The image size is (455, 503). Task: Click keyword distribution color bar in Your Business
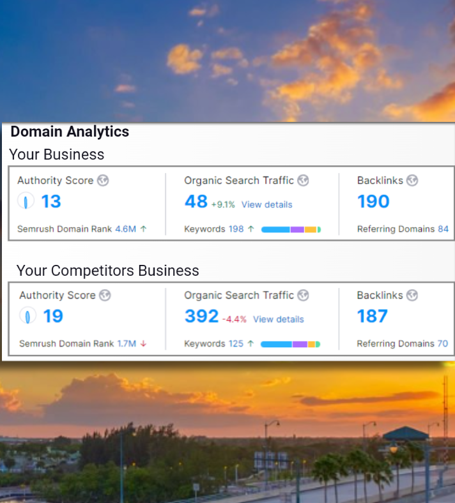pos(291,229)
